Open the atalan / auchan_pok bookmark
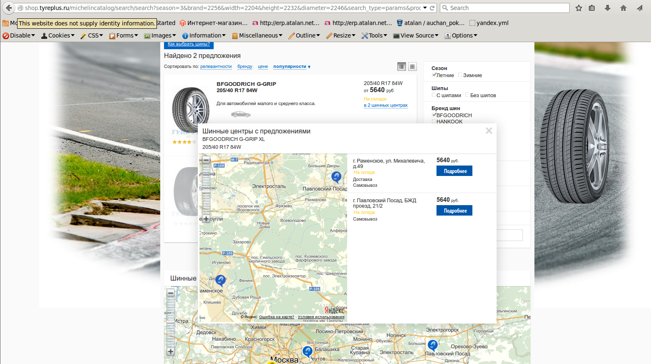651x364 pixels. click(x=431, y=23)
